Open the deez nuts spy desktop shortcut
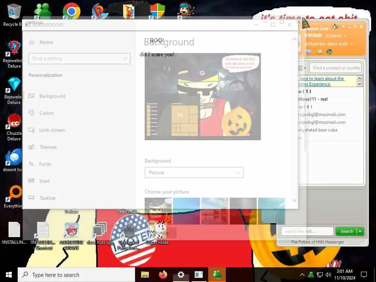Viewport: 376px width, 282px height. pos(100,233)
